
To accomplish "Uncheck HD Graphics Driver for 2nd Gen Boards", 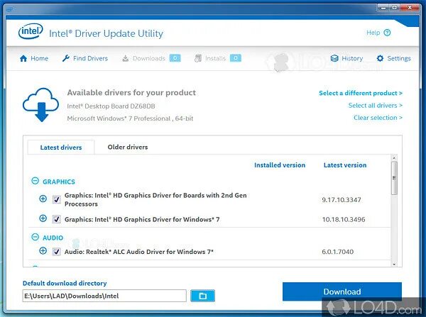I will click(x=57, y=200).
